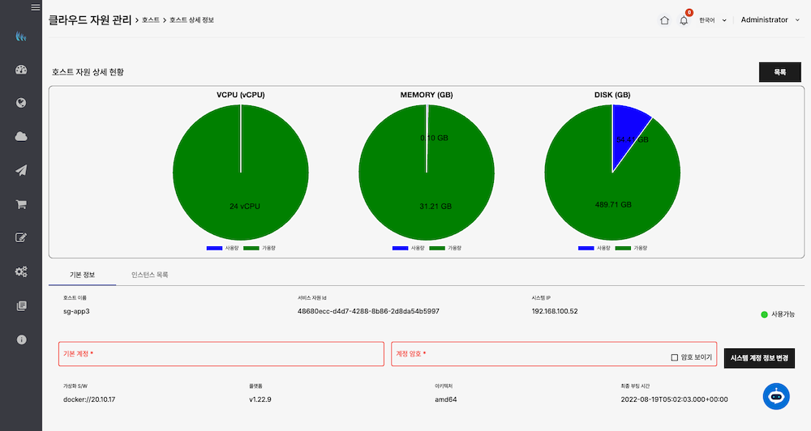Screen dimensions: 811x431
Task: Enable the 암호 보이기 checkbox
Action: [674, 357]
